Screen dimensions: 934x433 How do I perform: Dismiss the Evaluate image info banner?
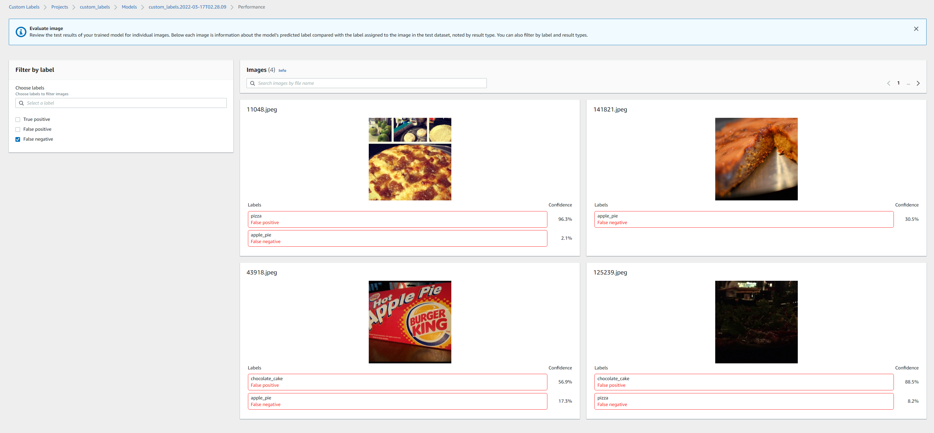916,29
